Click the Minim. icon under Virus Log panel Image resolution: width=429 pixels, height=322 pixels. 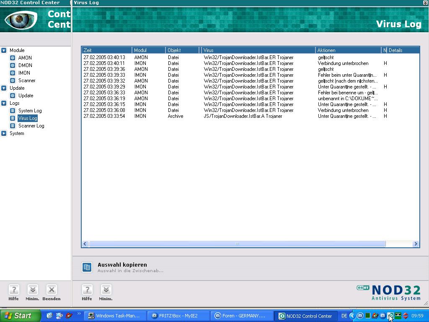point(106,289)
